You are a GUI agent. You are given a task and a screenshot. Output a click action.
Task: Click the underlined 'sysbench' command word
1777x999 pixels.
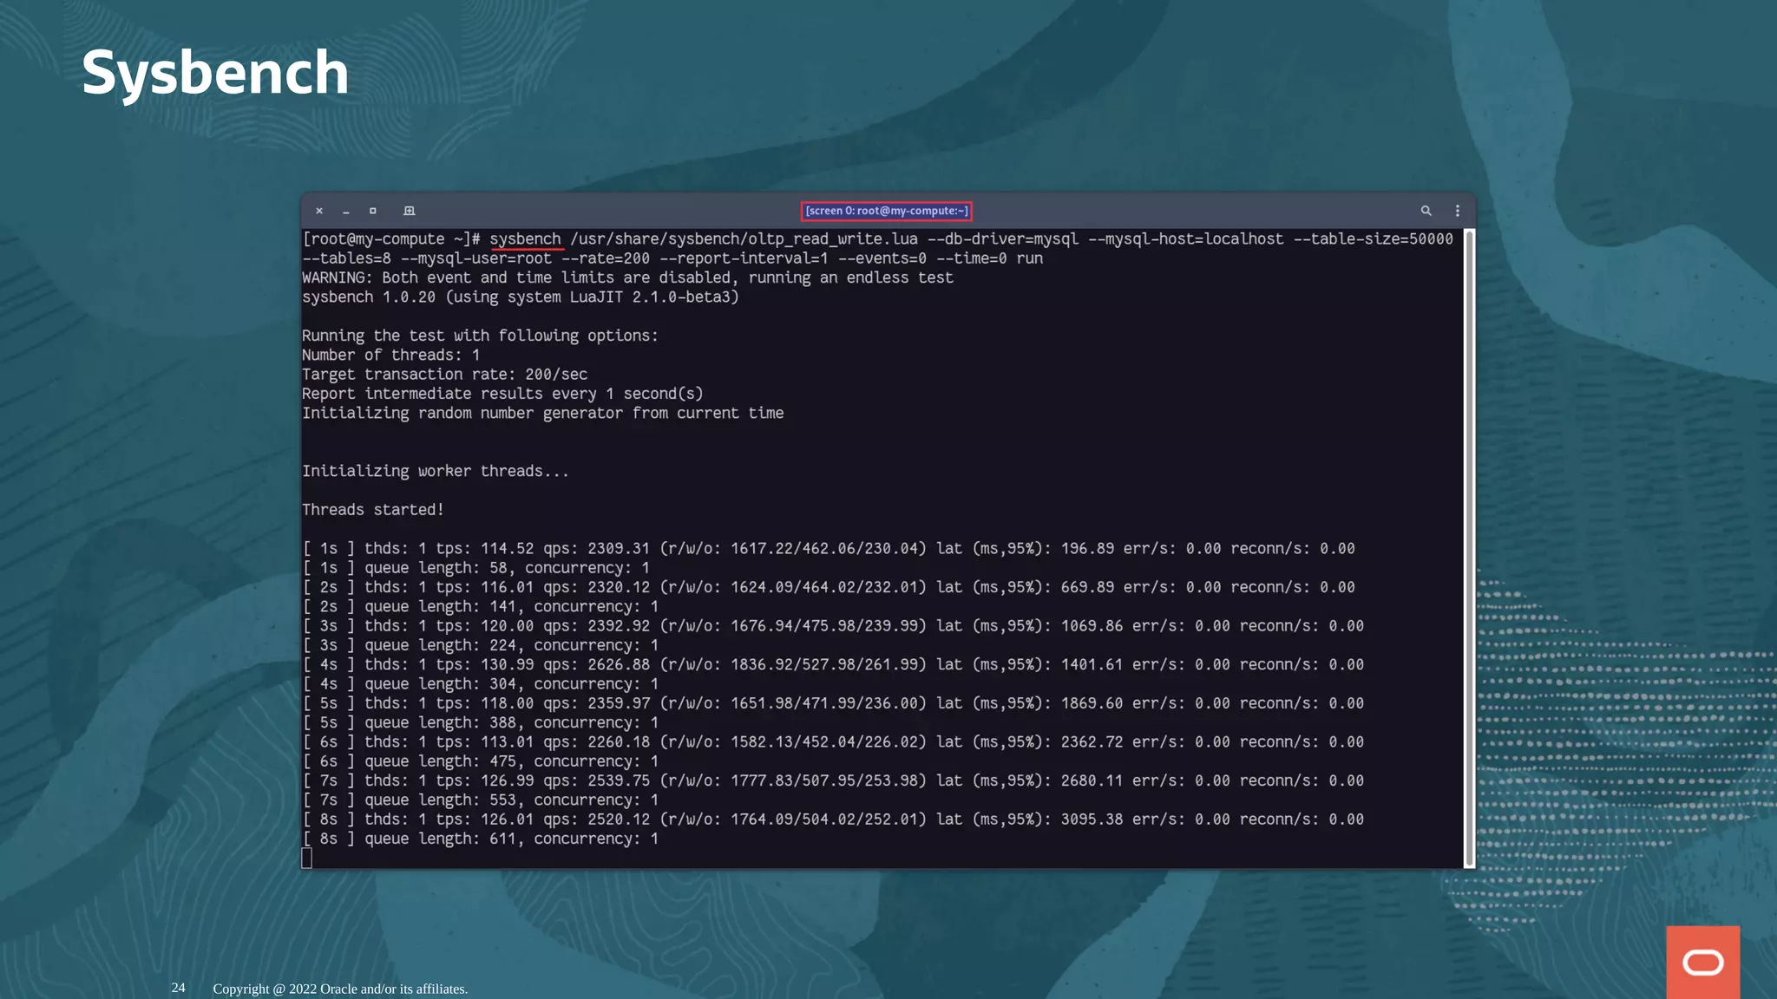pyautogui.click(x=525, y=239)
